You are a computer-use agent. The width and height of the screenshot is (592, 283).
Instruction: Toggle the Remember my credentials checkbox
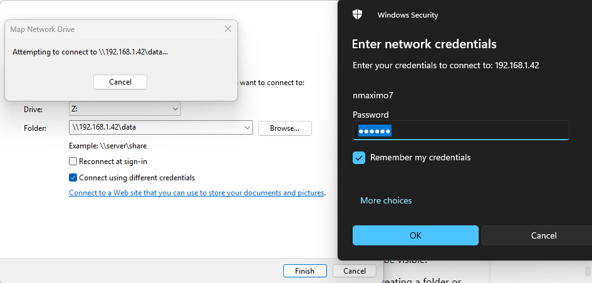359,158
